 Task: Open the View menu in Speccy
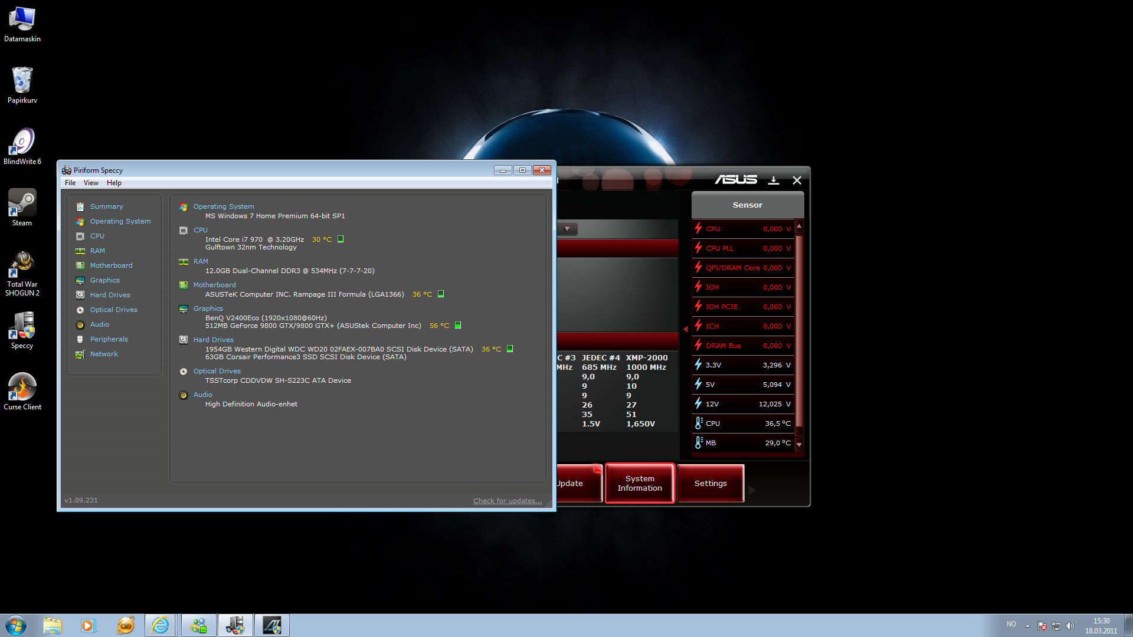click(91, 183)
